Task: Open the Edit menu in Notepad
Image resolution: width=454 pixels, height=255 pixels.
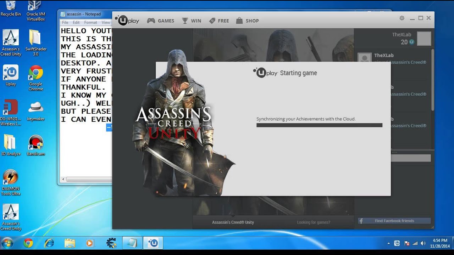Action: [x=76, y=22]
